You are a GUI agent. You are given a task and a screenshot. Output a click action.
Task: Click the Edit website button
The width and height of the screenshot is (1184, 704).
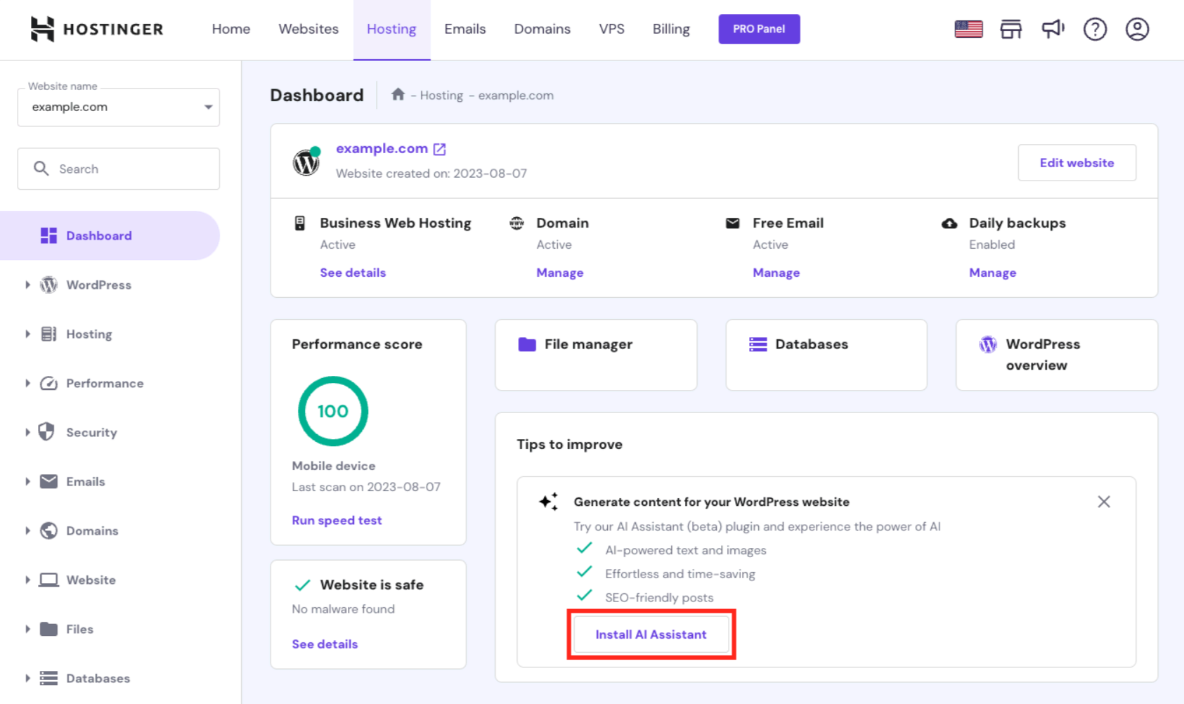(1076, 162)
